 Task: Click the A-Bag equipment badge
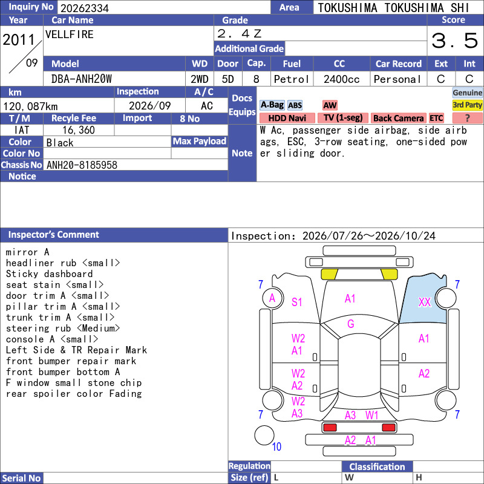(x=272, y=105)
